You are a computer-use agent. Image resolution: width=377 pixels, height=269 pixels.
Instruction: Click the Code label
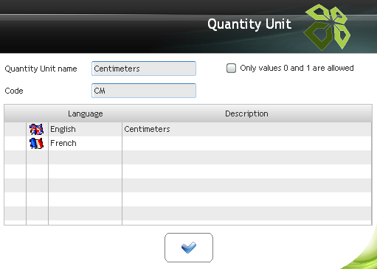tap(14, 91)
